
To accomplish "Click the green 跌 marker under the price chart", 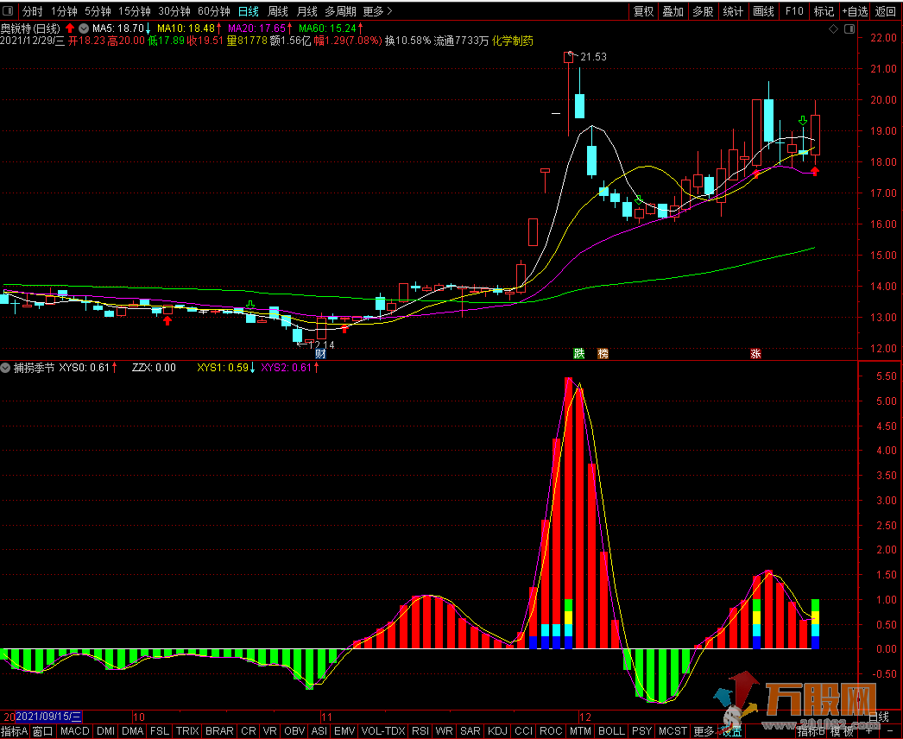I will pos(579,354).
